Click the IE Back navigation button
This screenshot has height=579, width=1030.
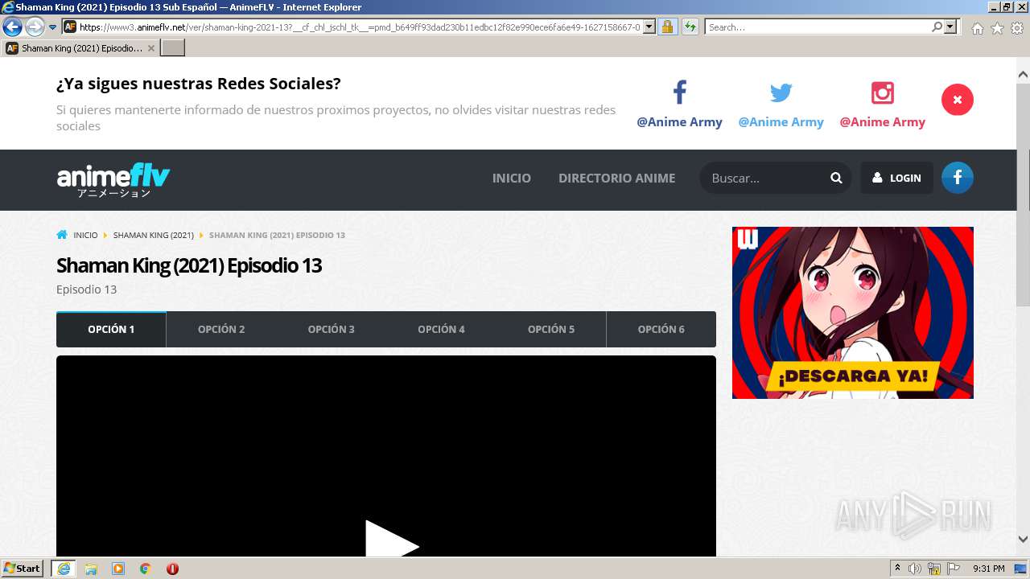tap(12, 27)
